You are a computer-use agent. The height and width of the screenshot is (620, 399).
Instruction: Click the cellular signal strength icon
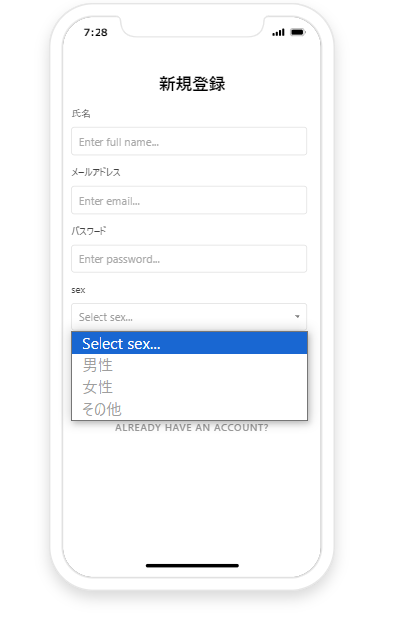[x=278, y=32]
